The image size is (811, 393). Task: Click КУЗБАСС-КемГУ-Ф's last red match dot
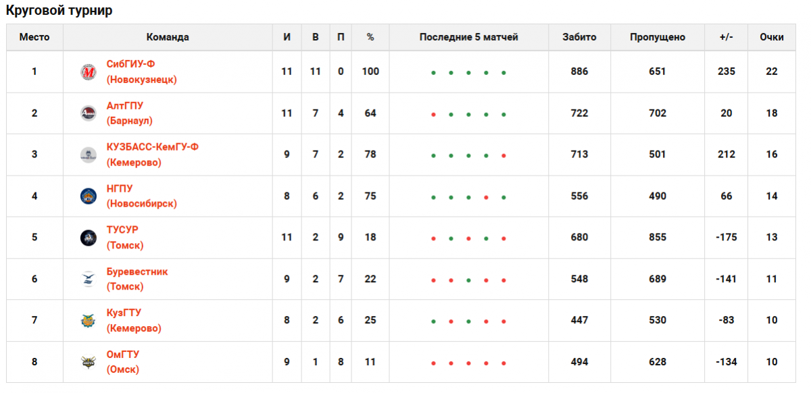[503, 156]
